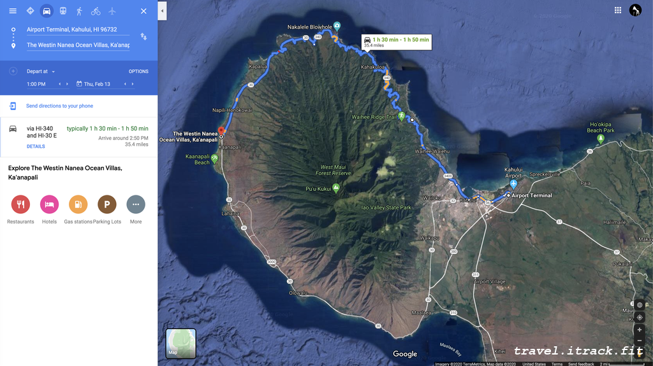Switch to walking travel mode
Screen dimensions: 653x366
[79, 11]
